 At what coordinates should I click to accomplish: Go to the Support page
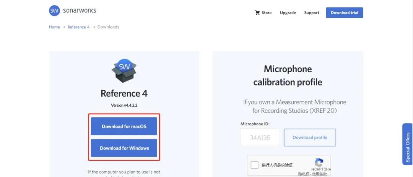point(311,13)
